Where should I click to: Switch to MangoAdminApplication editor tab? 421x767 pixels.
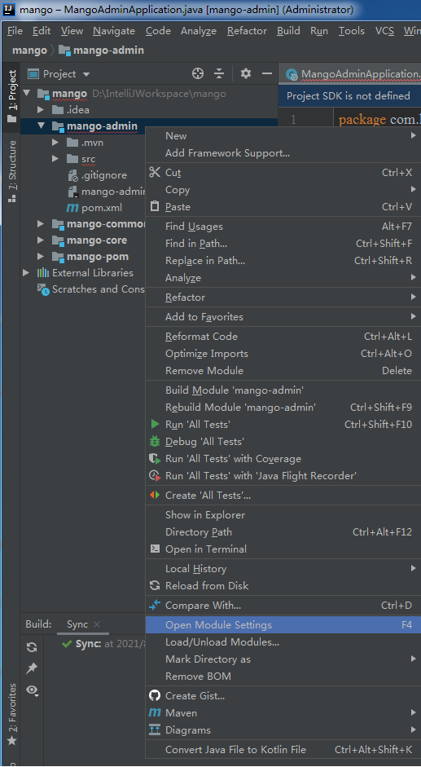[x=352, y=74]
